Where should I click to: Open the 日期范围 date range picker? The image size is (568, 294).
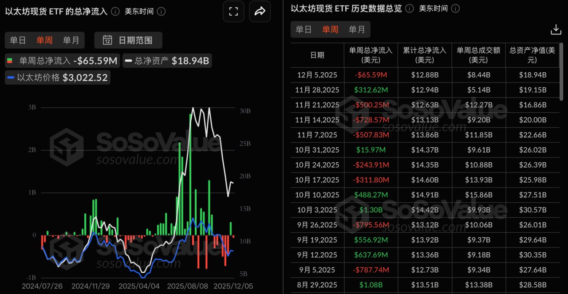[128, 40]
